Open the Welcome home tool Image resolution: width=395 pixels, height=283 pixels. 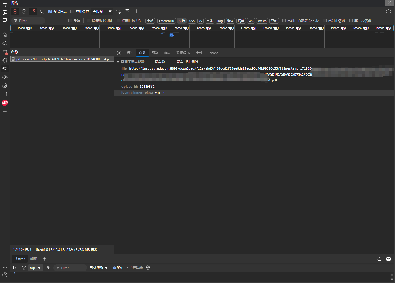coord(5,35)
